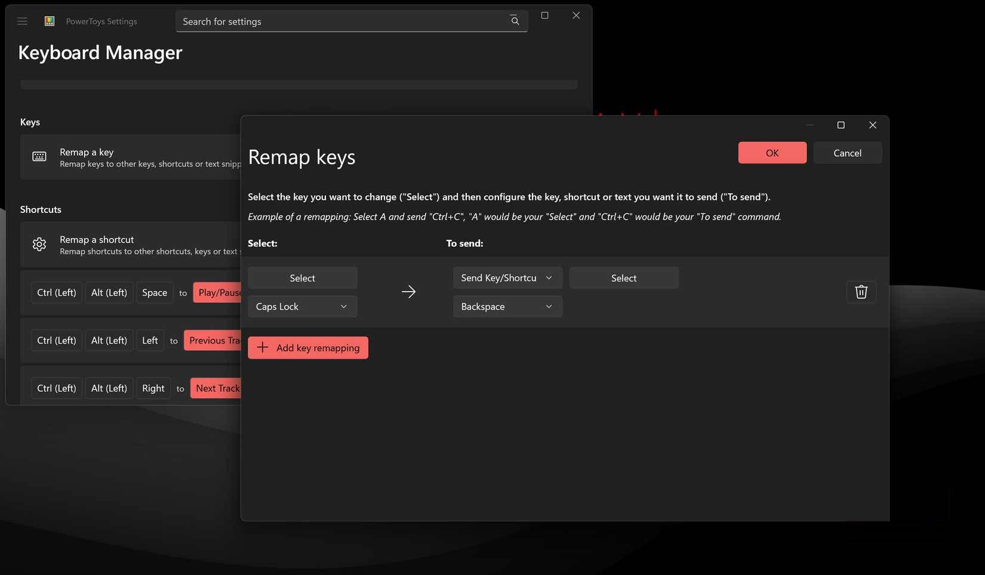
Task: Click OK to save the remapping
Action: (772, 153)
